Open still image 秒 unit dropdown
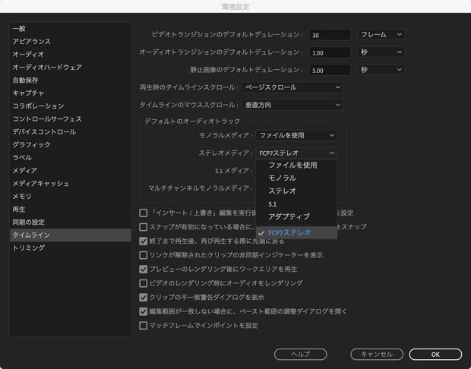471x369 pixels. pos(381,70)
